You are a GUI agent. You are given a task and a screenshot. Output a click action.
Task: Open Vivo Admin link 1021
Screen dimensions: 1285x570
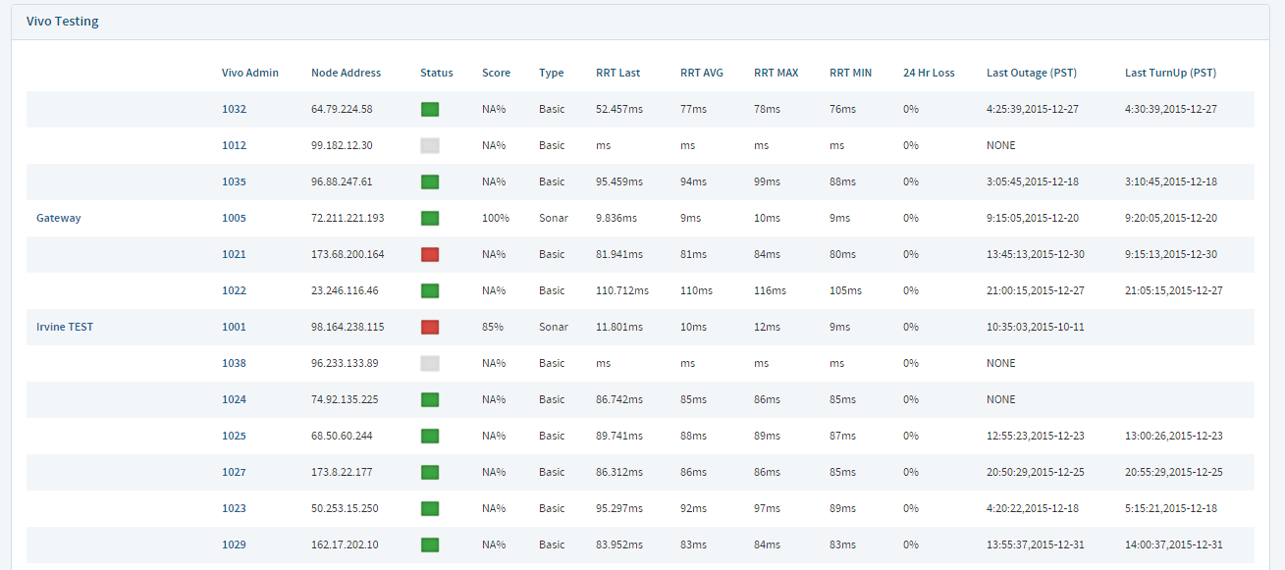pyautogui.click(x=234, y=254)
